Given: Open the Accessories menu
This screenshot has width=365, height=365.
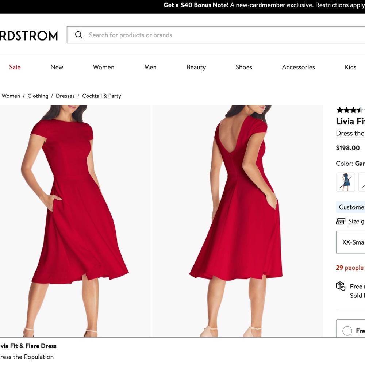Looking at the screenshot, I should [298, 67].
